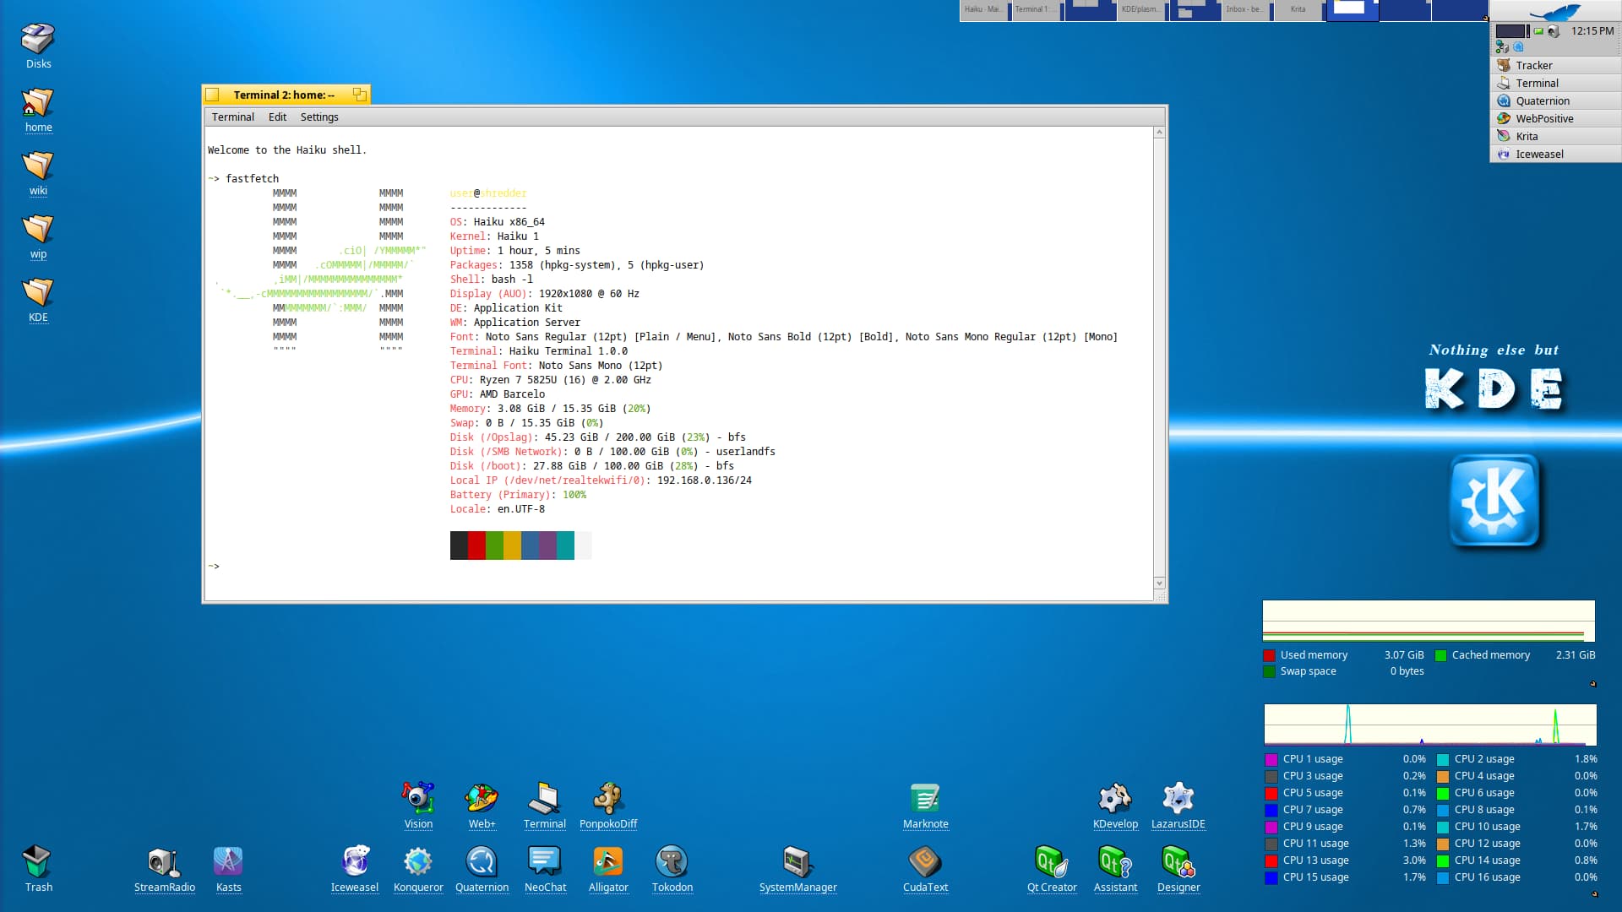This screenshot has width=1622, height=912.
Task: Open the Vision desktop icon
Action: (417, 798)
